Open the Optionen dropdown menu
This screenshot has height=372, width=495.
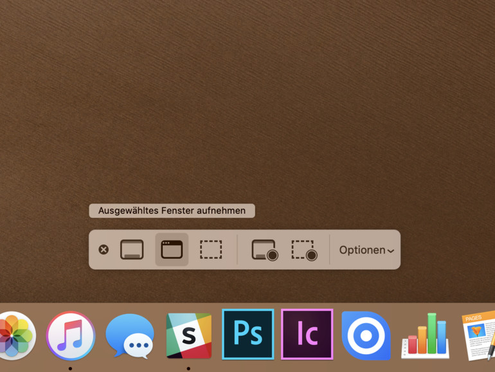pyautogui.click(x=366, y=250)
